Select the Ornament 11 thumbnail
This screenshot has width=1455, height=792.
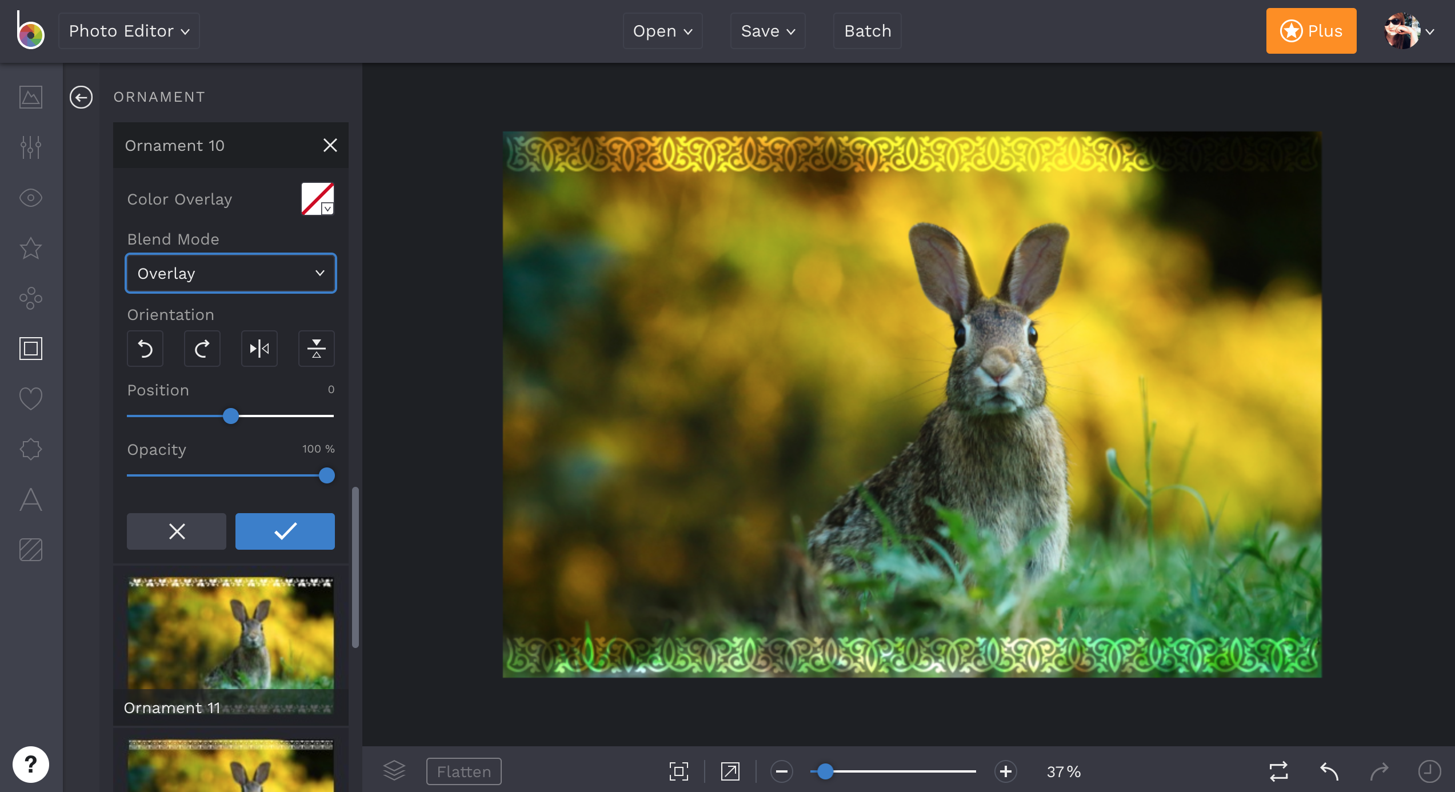click(x=231, y=646)
